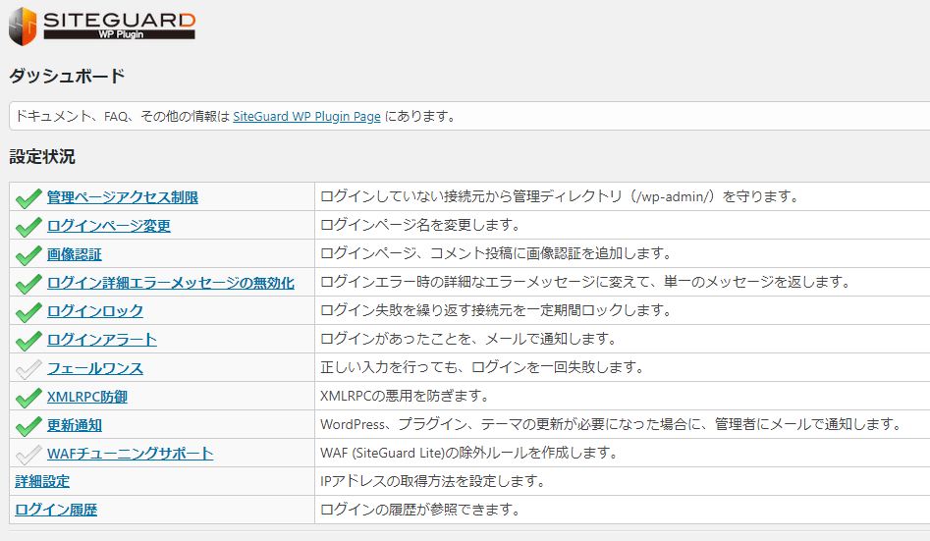Open 更新通知 settings link
The width and height of the screenshot is (930, 541).
click(75, 425)
